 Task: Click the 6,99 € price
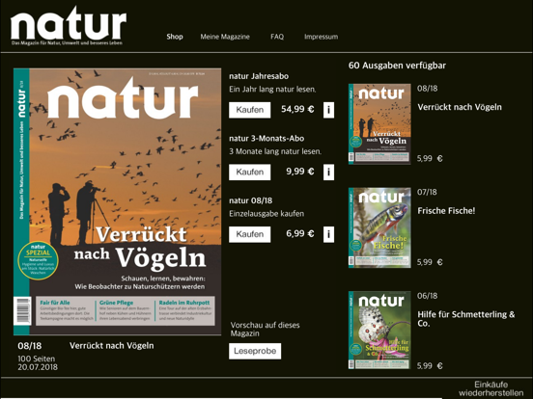coord(299,233)
